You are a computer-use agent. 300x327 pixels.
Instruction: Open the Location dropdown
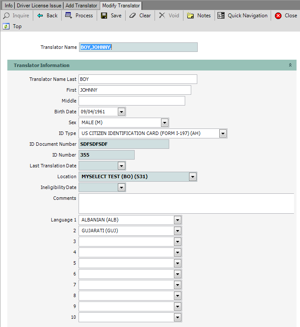pyautogui.click(x=193, y=176)
